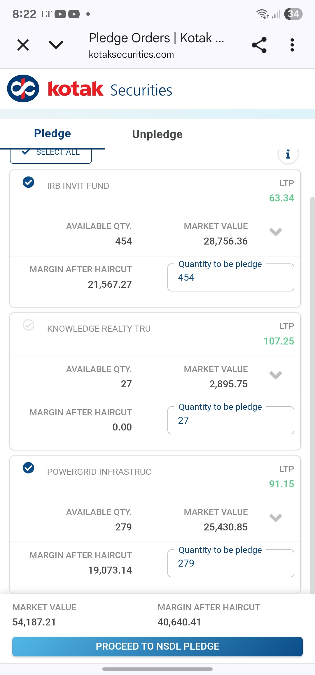This screenshot has height=675, width=315.
Task: Open the info icon near Select All
Action: click(288, 154)
